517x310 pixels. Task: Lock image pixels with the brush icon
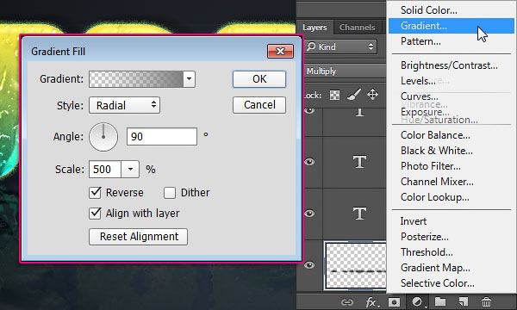[354, 95]
